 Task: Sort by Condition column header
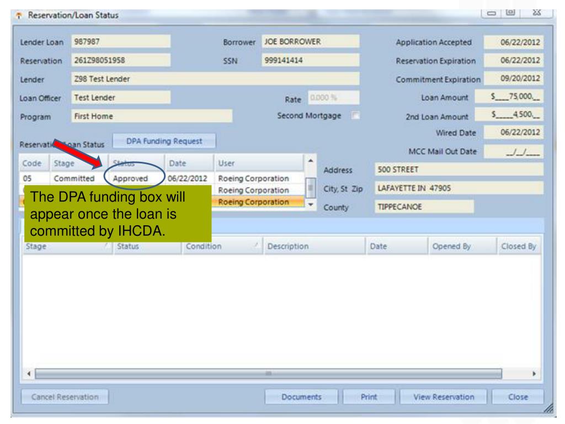222,246
